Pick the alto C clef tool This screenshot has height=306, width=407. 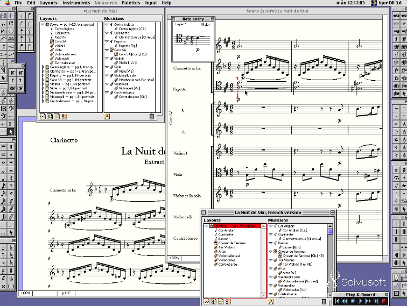click(x=3, y=109)
